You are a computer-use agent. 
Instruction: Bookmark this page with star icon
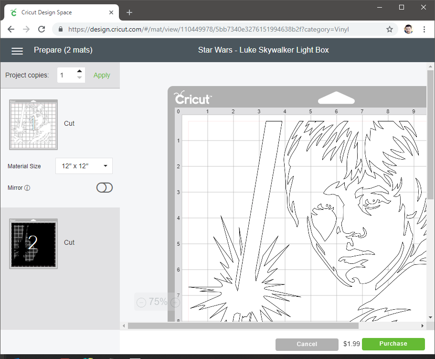coord(390,29)
